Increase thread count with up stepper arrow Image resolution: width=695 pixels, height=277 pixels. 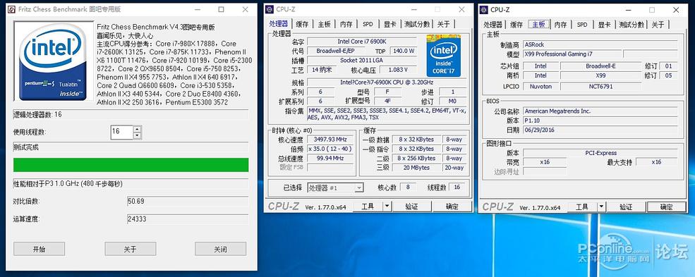pos(137,129)
